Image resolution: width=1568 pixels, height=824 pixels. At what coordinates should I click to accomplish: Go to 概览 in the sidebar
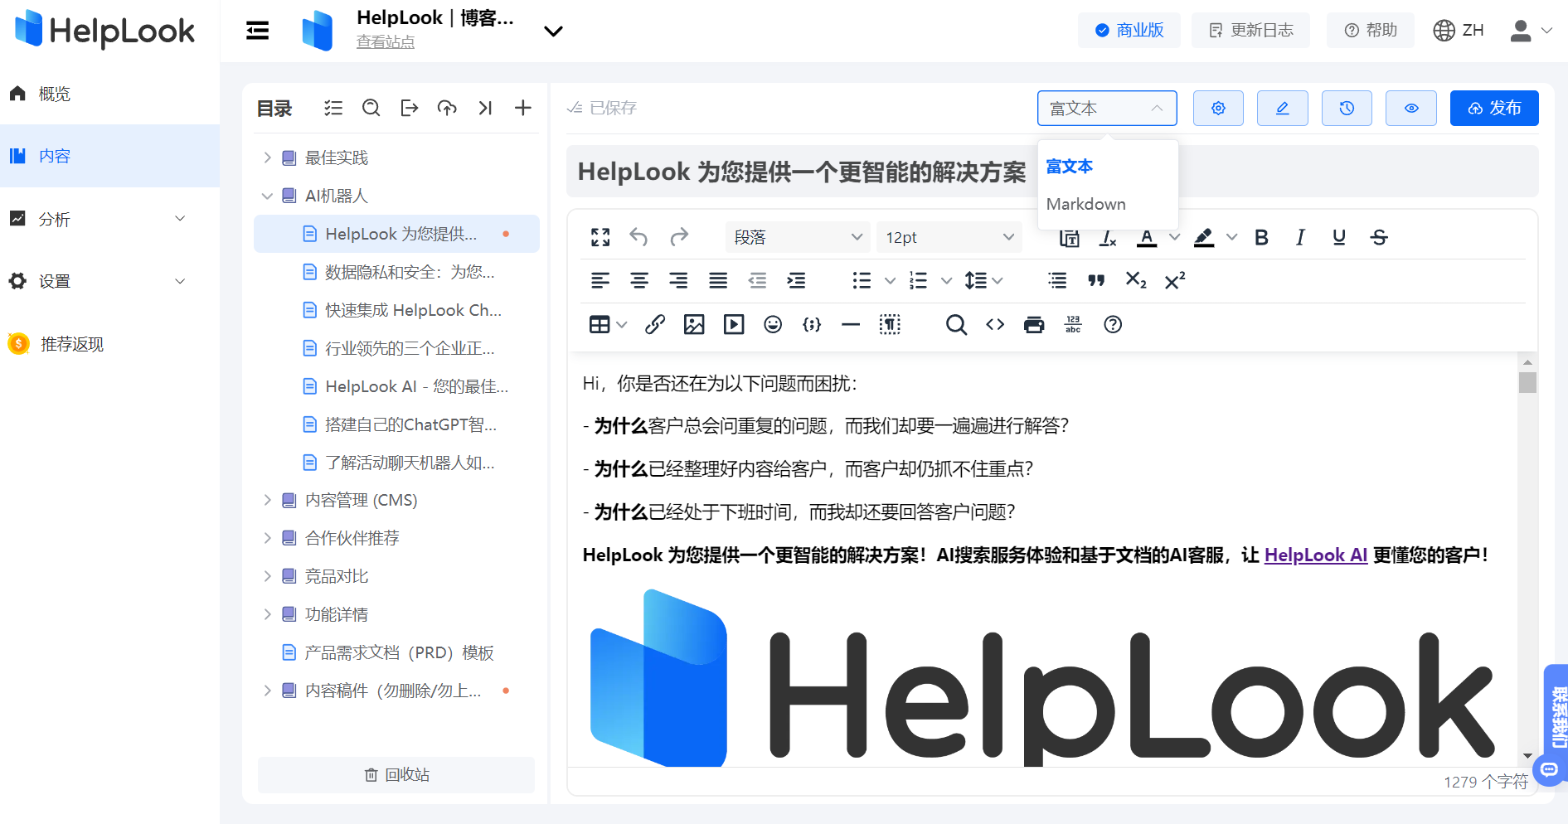109,94
